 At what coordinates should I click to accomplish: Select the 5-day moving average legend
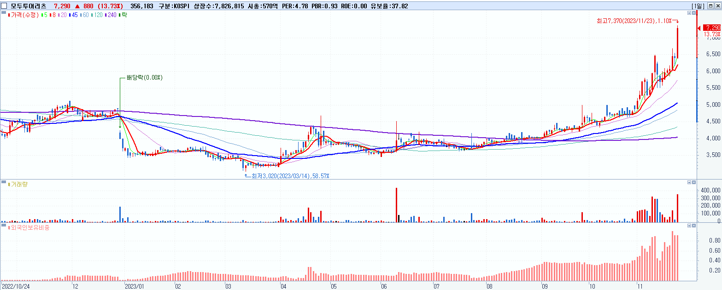pos(44,15)
